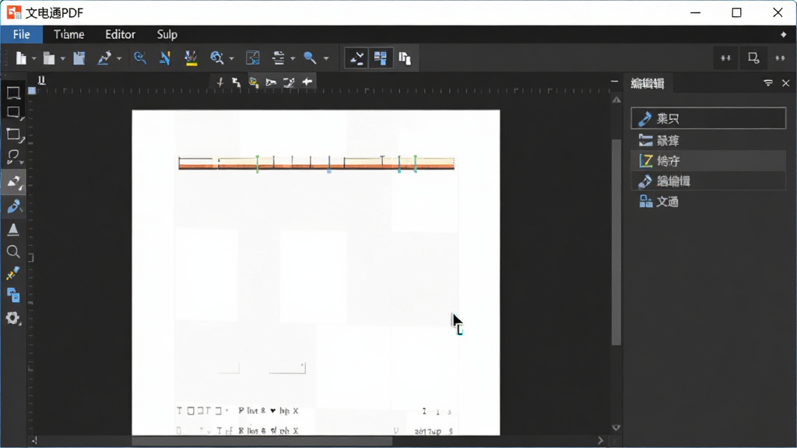
Task: Click the minus collapse button above the scrollbar
Action: pyautogui.click(x=614, y=81)
